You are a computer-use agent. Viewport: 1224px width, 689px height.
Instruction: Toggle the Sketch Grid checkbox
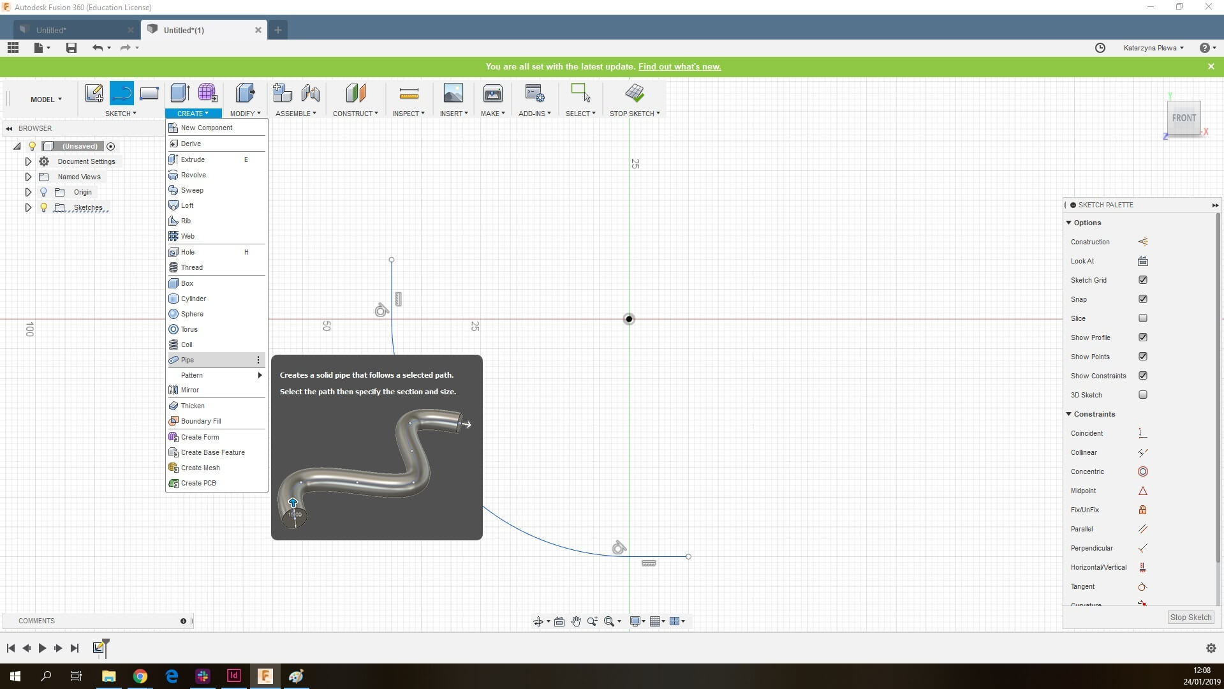[x=1143, y=280]
